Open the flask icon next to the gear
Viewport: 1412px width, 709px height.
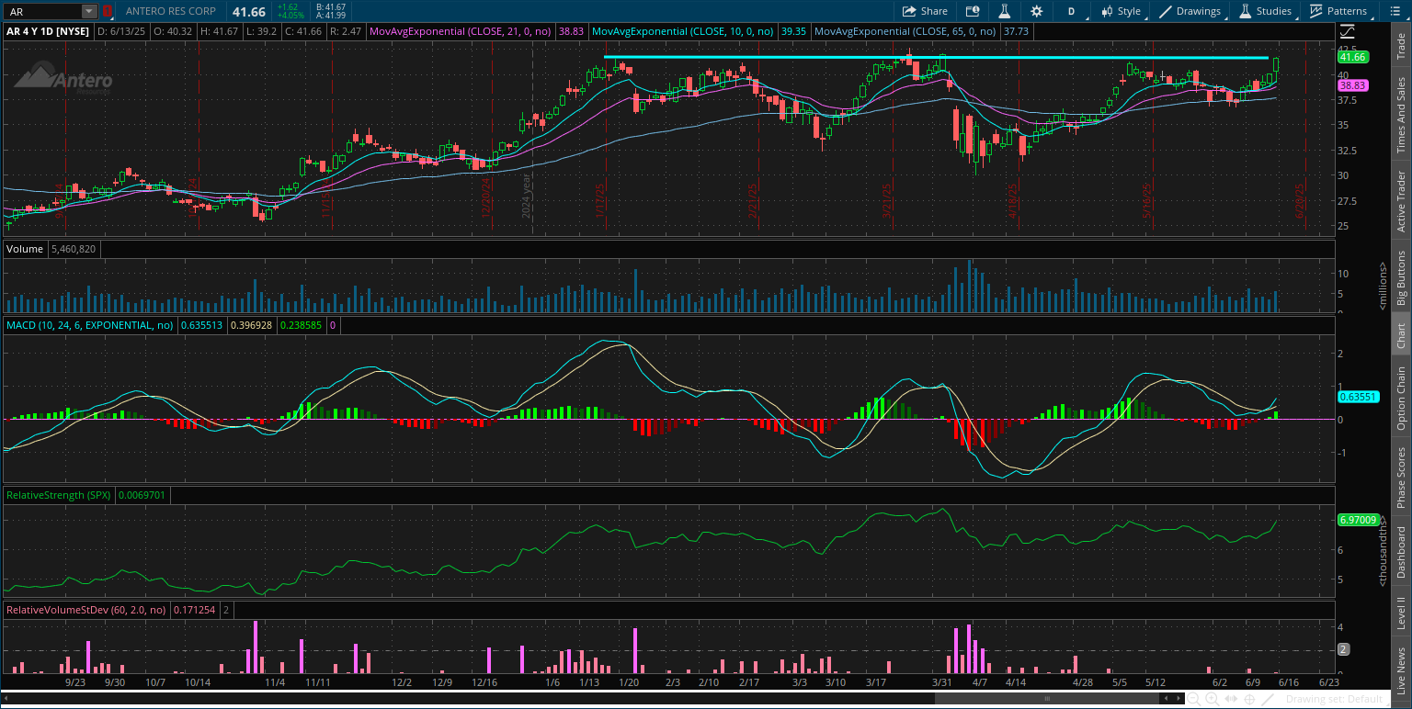point(1005,11)
